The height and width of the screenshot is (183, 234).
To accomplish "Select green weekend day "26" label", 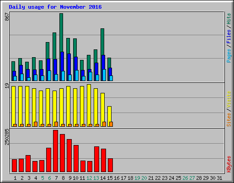I will [185, 178].
